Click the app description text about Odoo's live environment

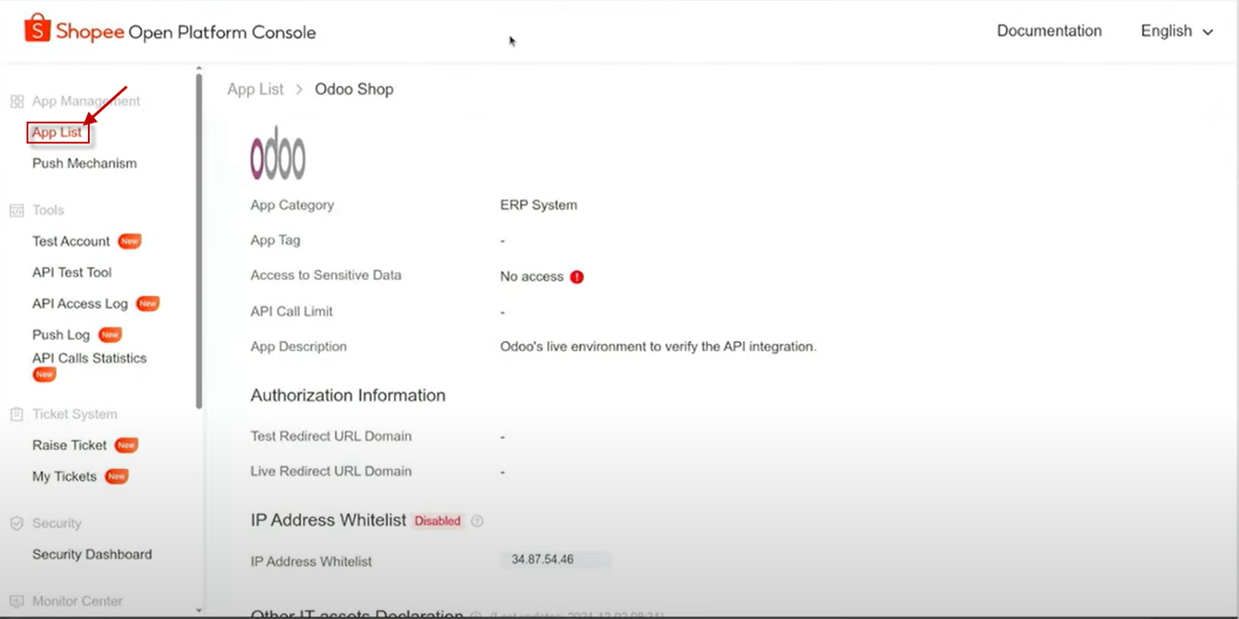[658, 347]
